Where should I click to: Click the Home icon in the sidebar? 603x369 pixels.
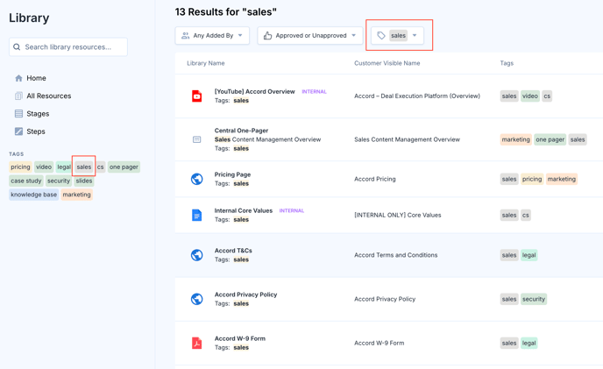click(18, 78)
